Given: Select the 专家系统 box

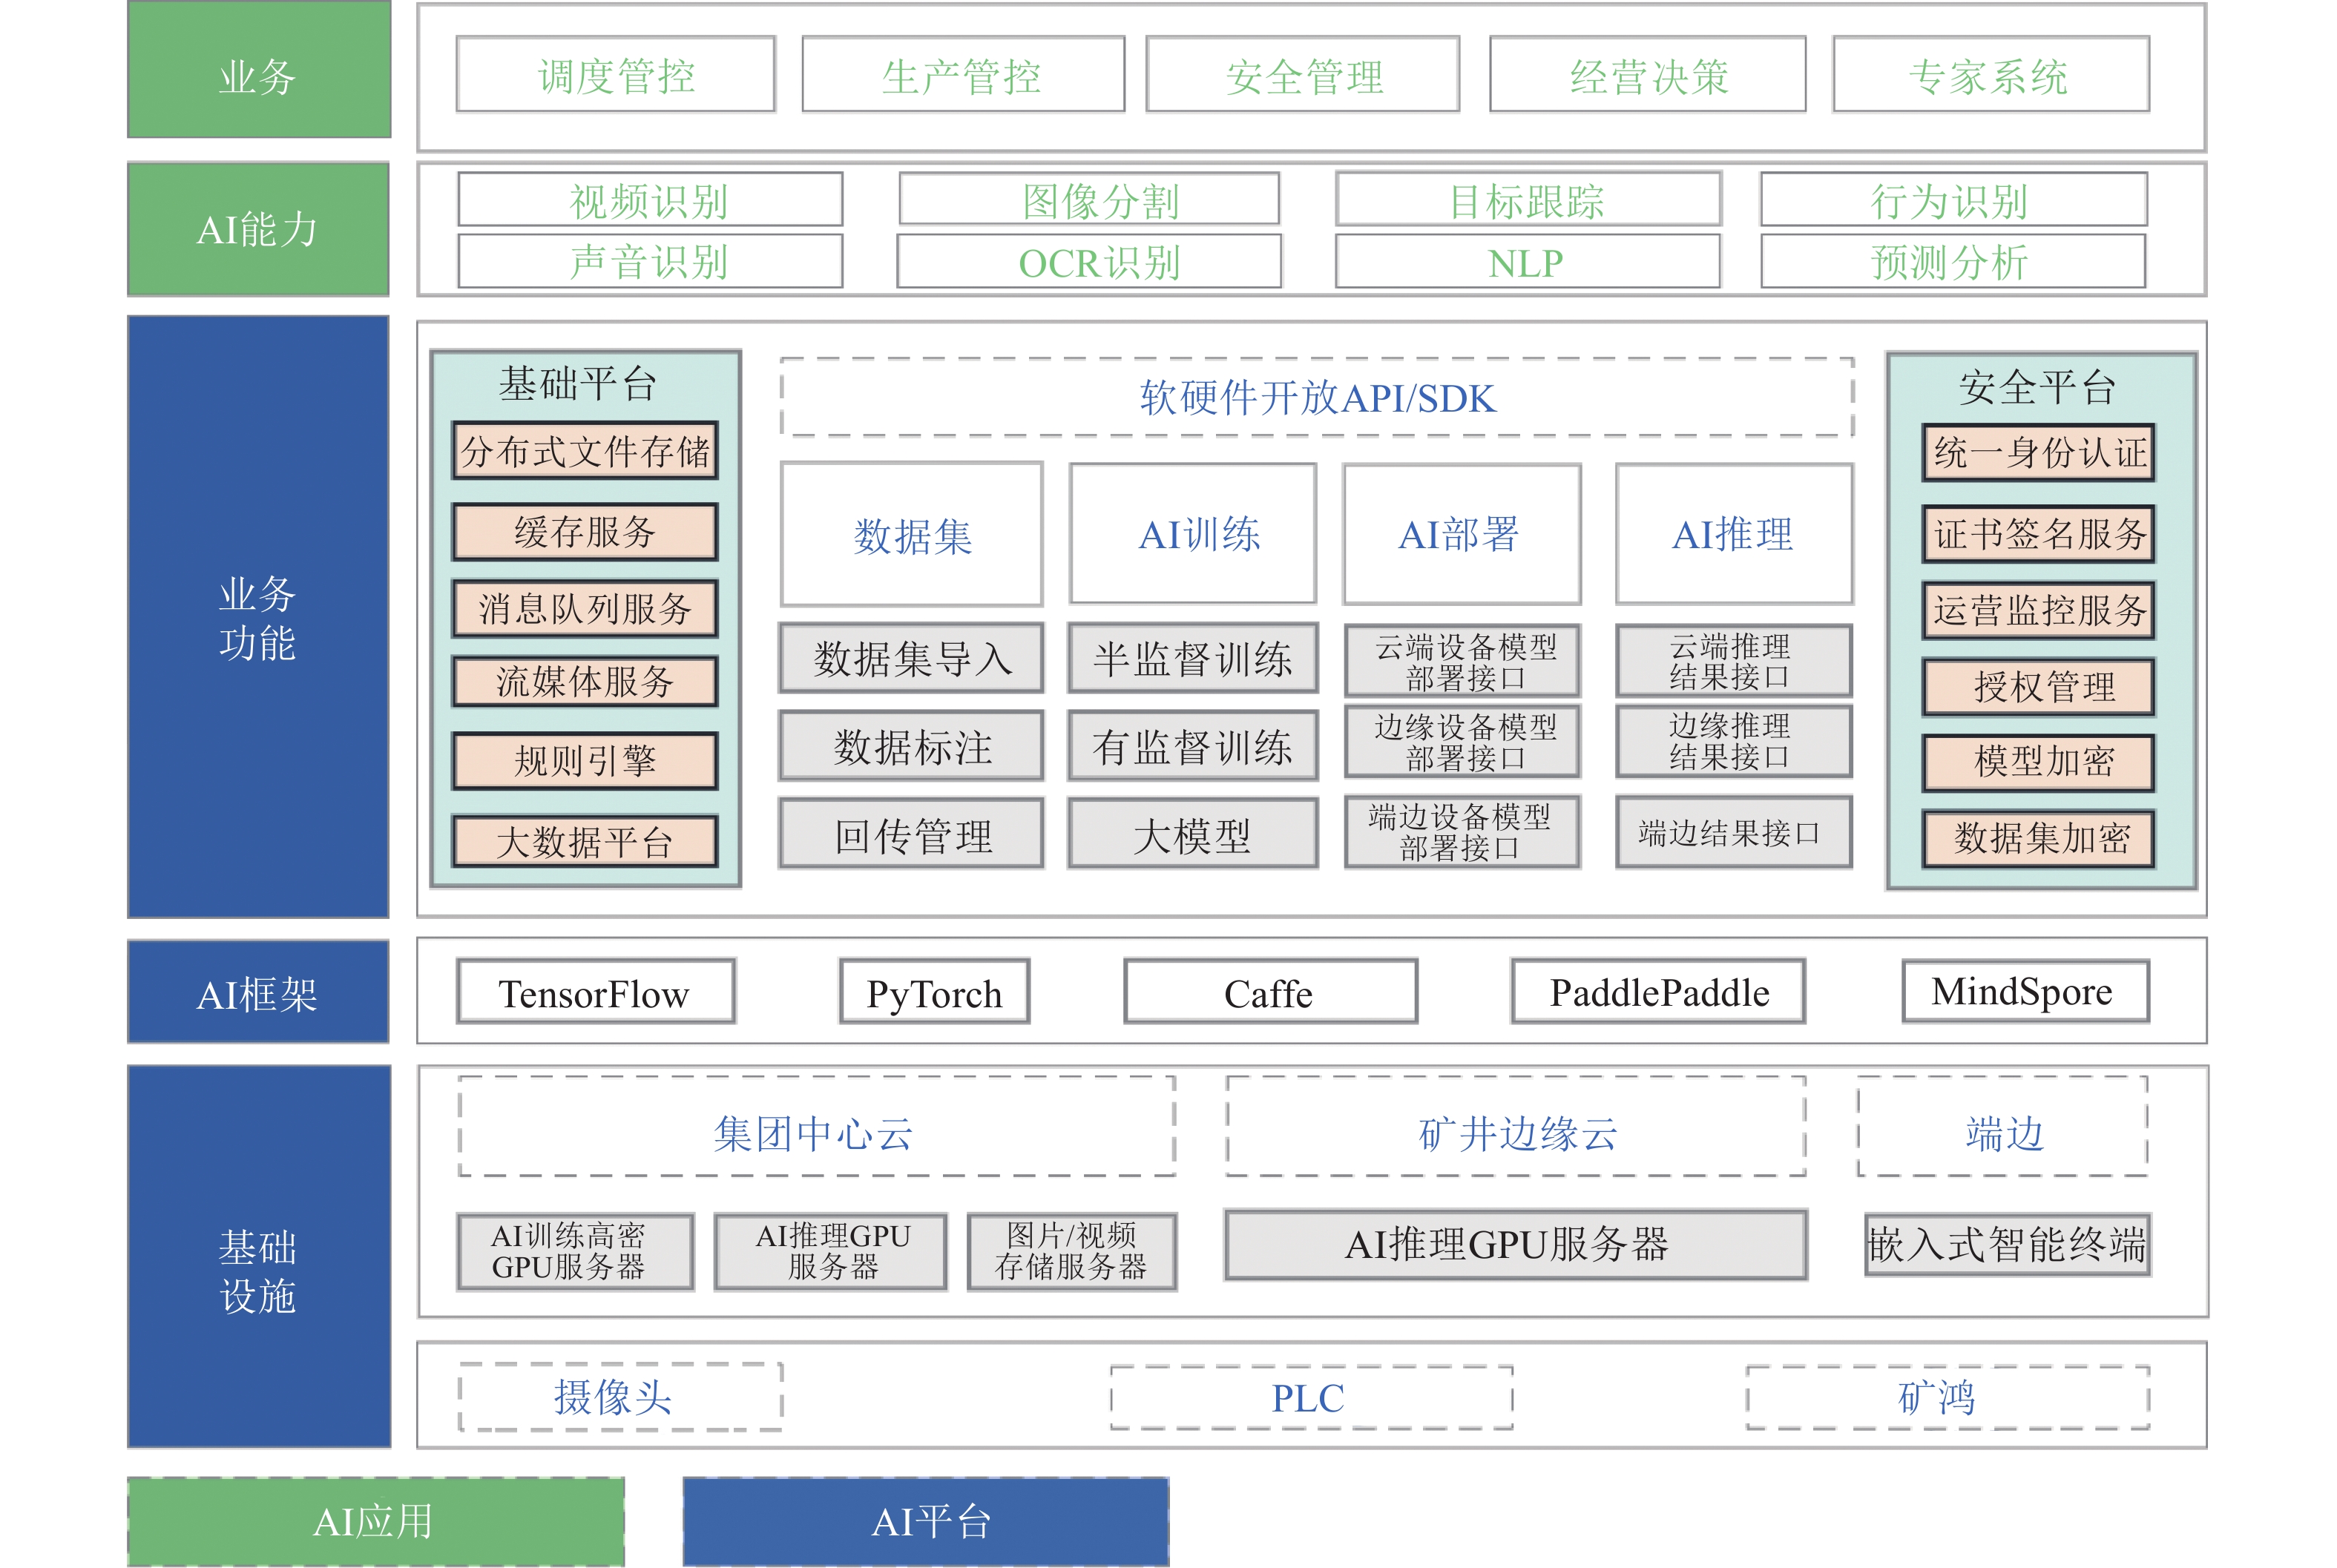Looking at the screenshot, I should [x=1989, y=75].
